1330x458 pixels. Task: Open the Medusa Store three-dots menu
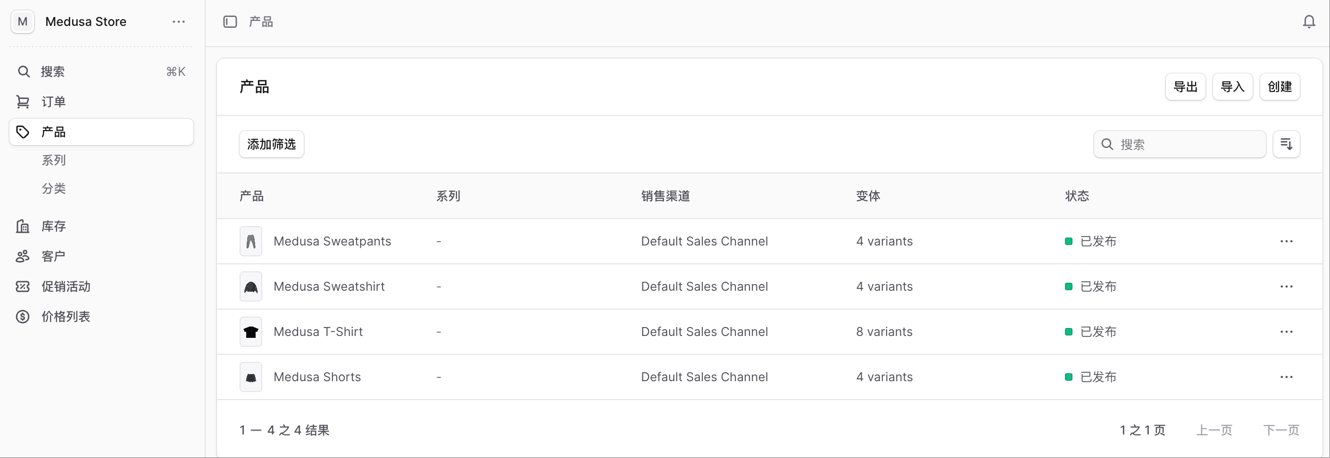point(179,22)
